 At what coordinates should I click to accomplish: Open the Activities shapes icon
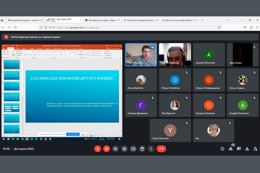pyautogui.click(x=247, y=149)
